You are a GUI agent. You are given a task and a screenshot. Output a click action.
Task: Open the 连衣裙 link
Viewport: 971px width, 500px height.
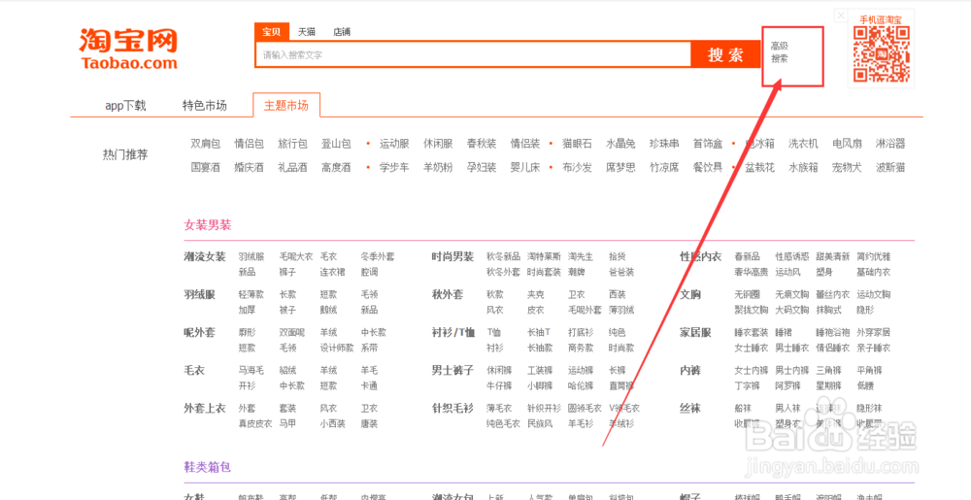(x=332, y=272)
